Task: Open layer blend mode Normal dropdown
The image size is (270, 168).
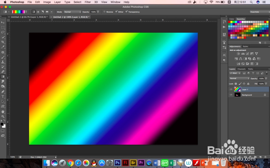Action: point(239,78)
